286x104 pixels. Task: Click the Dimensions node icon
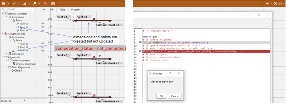point(10,54)
